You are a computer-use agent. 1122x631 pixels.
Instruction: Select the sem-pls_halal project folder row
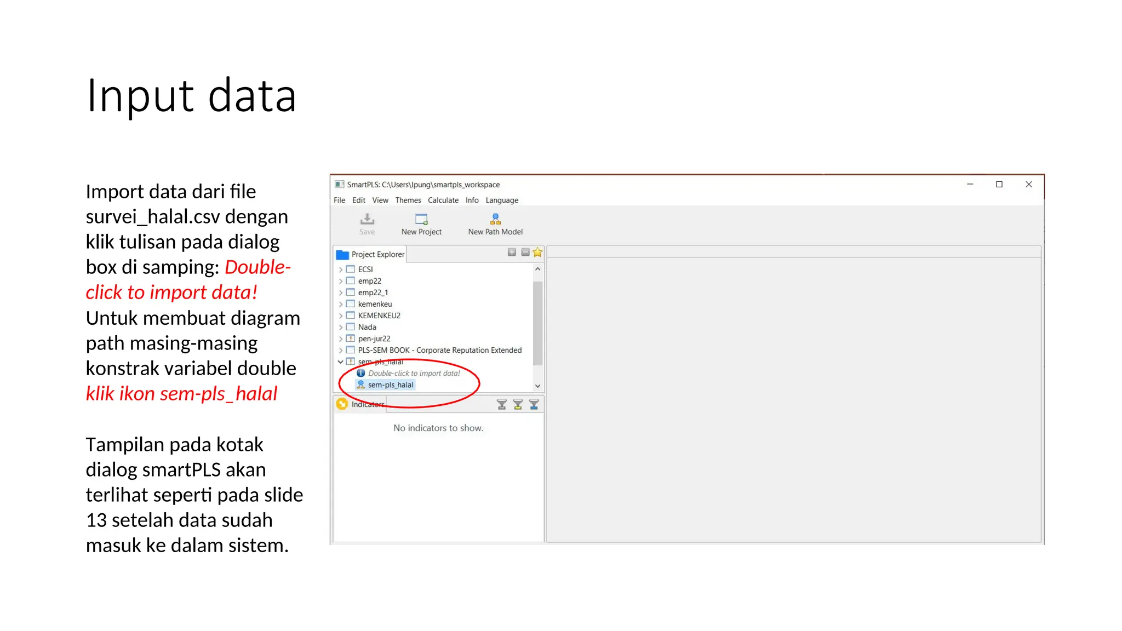point(380,362)
